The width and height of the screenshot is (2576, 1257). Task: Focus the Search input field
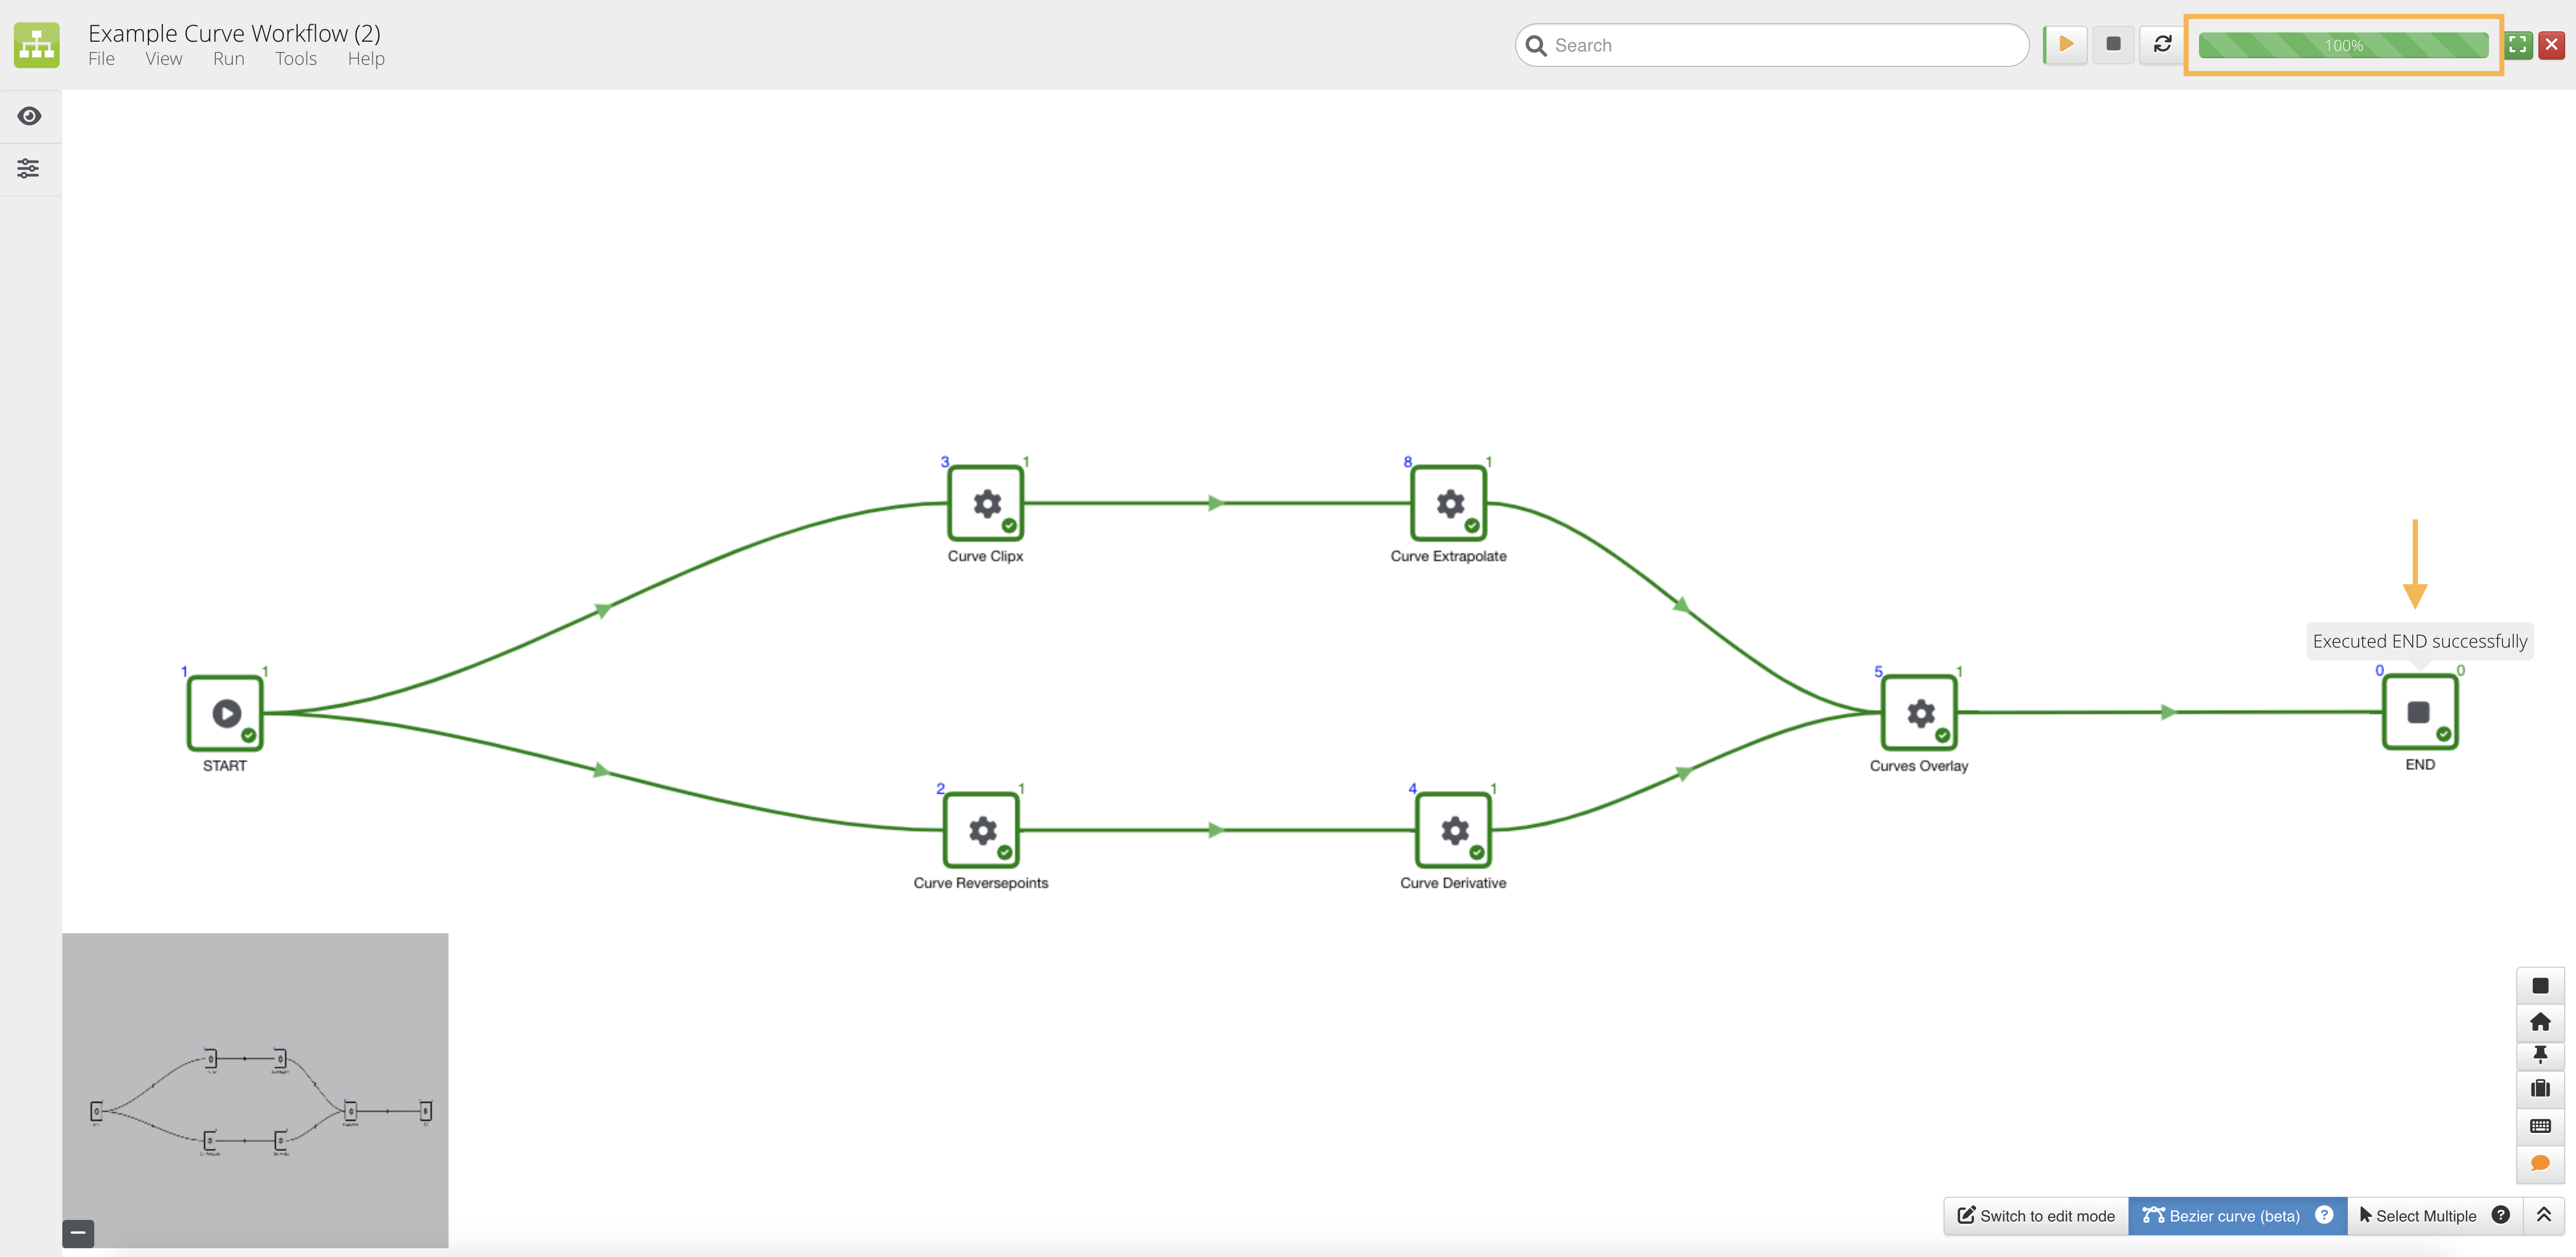[1772, 45]
